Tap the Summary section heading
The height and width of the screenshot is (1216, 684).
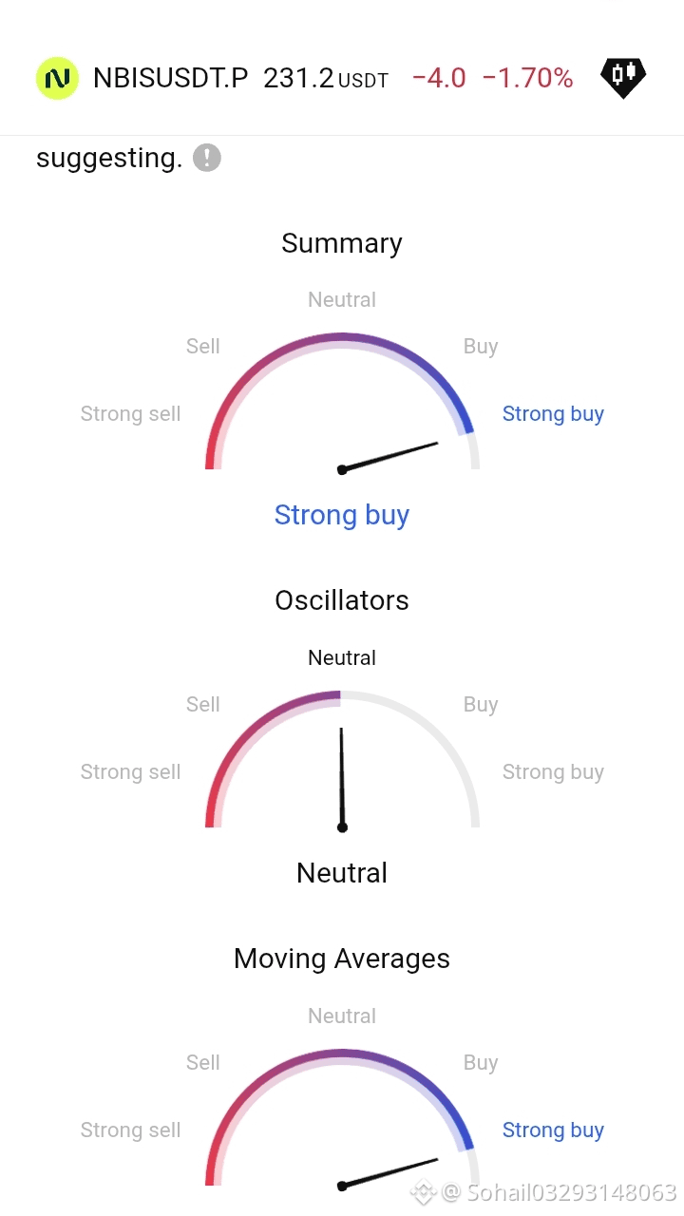342,243
